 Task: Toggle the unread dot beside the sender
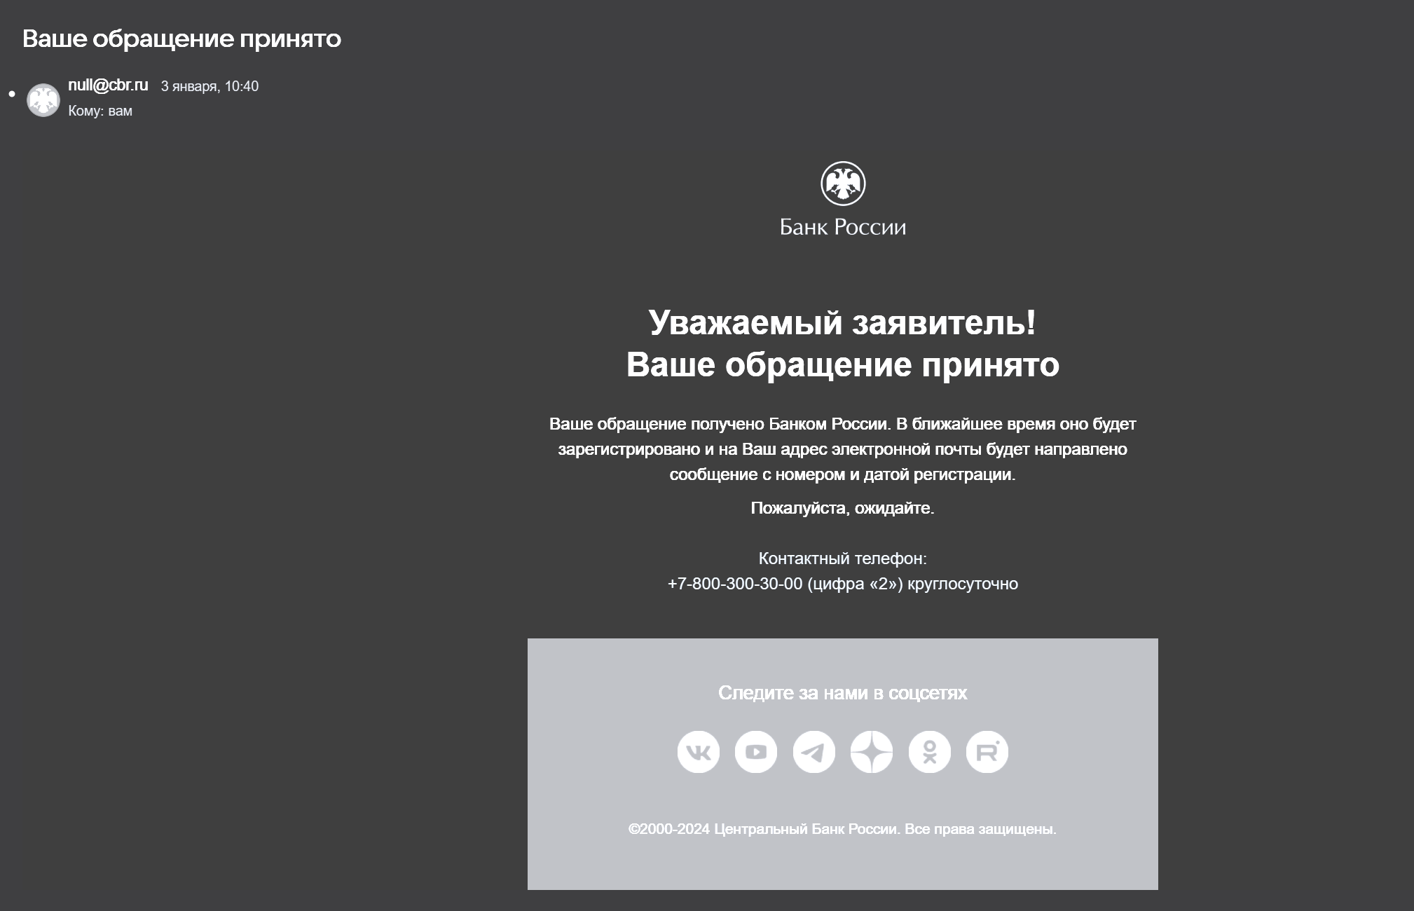(12, 94)
